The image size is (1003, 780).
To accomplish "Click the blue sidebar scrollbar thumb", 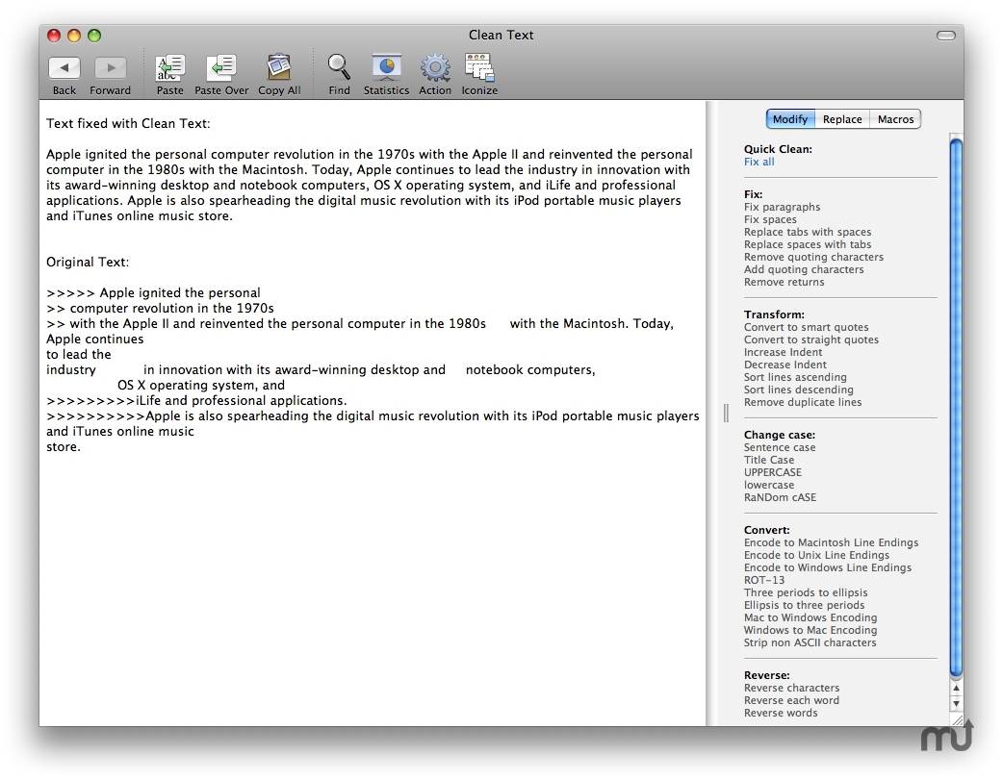I will [x=956, y=408].
